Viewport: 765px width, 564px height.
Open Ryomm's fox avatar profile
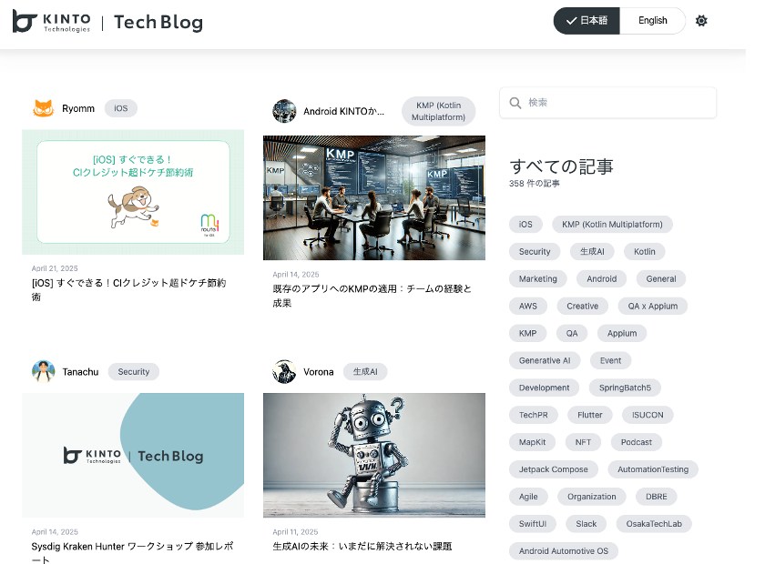coord(44,108)
